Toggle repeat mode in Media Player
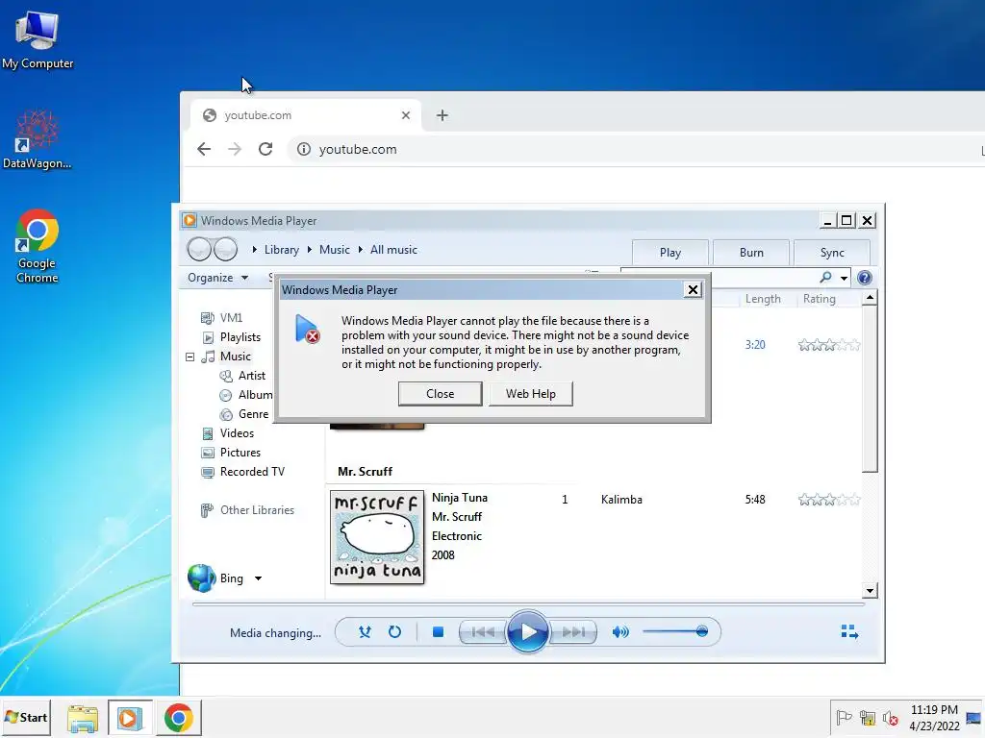Viewport: 985px width, 738px height. [x=394, y=632]
